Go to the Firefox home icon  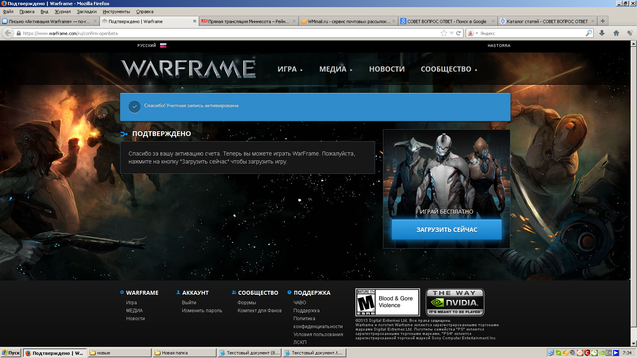pos(616,33)
